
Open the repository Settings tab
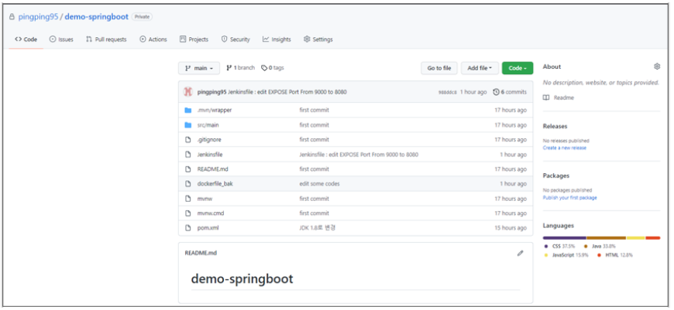pyautogui.click(x=318, y=39)
